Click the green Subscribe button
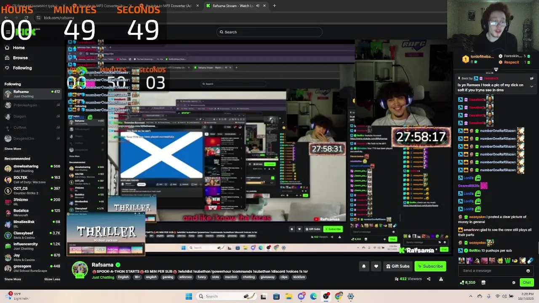 click(430, 266)
